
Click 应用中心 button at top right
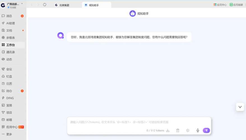coord(220,5)
